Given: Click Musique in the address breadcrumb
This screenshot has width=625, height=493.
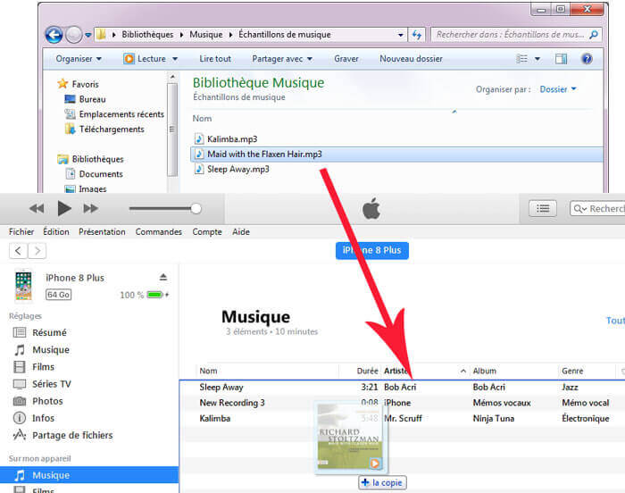Looking at the screenshot, I should (205, 35).
